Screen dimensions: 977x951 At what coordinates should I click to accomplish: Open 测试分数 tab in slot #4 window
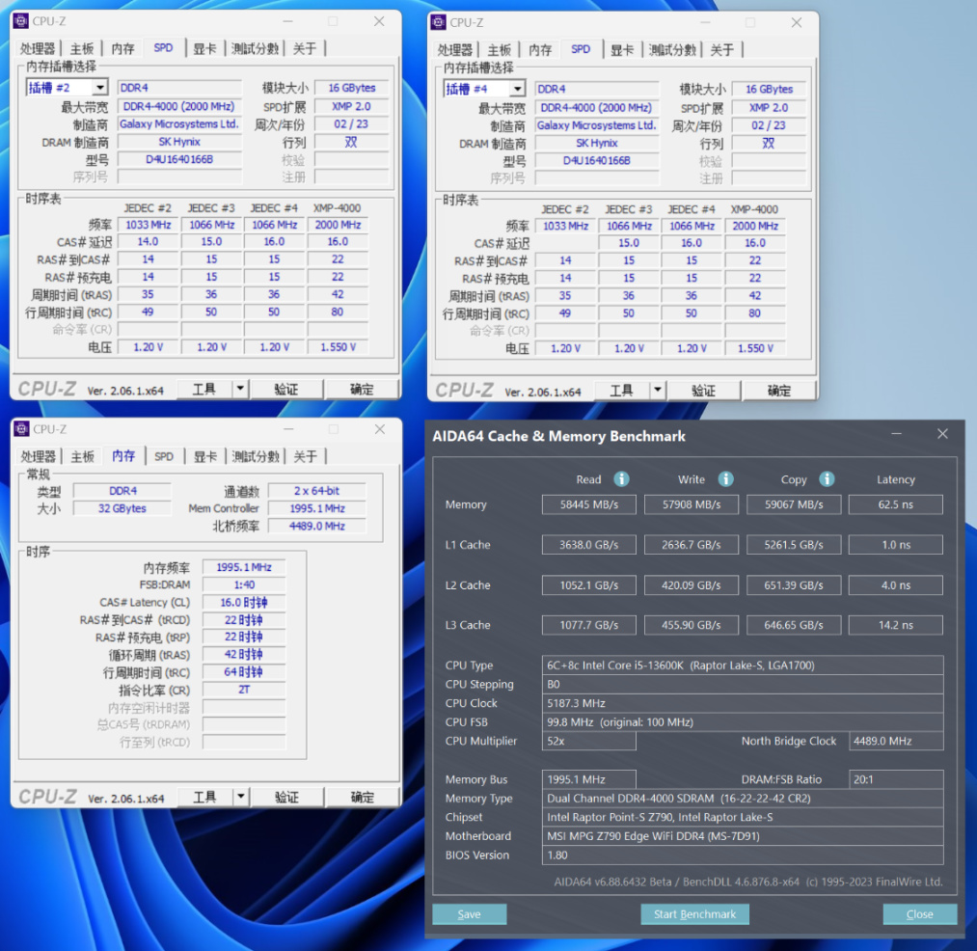pos(672,50)
